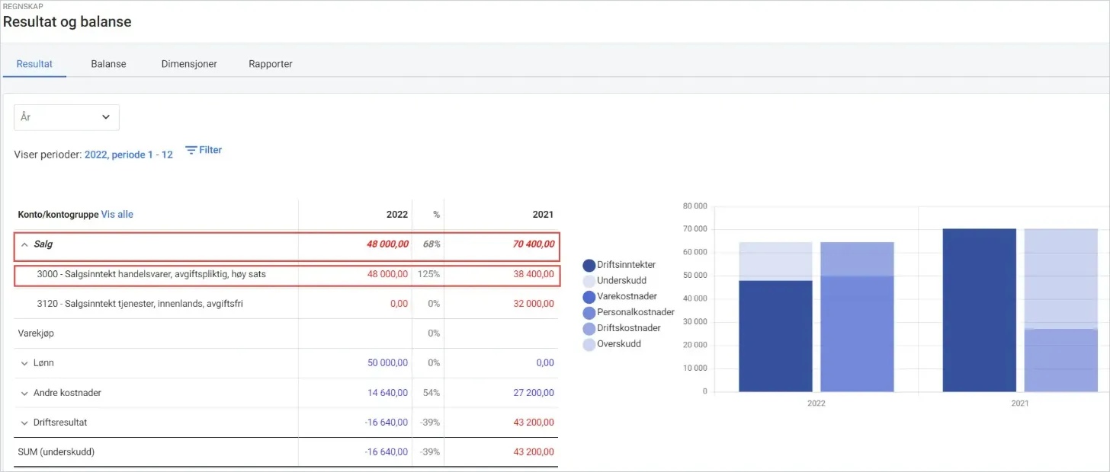Click the Vis alle link

click(117, 215)
